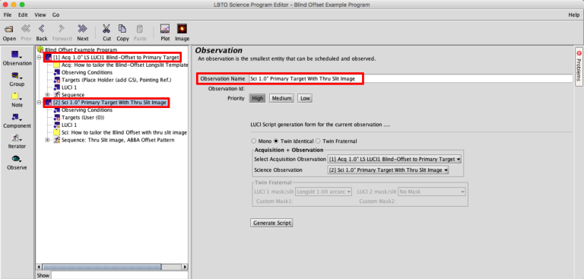This screenshot has height=279, width=584.
Task: Add a new Observation from sidebar
Action: pos(17,55)
